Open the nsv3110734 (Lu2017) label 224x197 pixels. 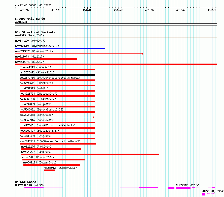click(x=29, y=57)
